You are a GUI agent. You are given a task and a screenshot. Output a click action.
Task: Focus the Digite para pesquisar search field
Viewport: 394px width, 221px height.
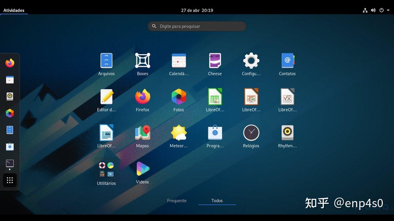tap(197, 26)
